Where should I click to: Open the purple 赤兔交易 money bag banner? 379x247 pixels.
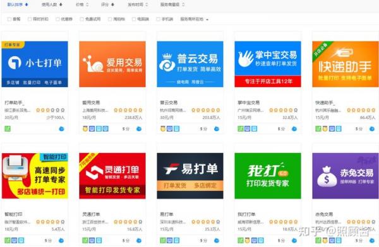tap(346, 176)
